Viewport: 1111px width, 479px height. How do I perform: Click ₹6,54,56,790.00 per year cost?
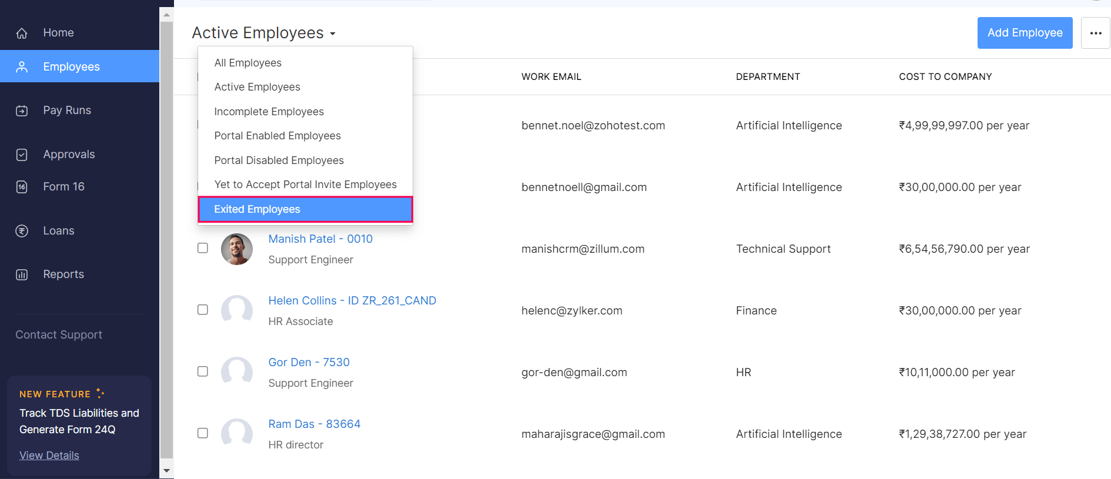pyautogui.click(x=964, y=249)
